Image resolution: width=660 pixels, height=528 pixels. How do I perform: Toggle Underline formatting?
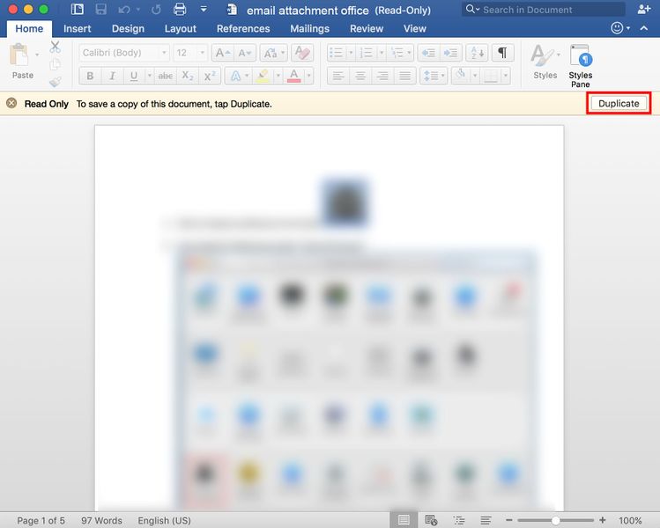click(134, 77)
